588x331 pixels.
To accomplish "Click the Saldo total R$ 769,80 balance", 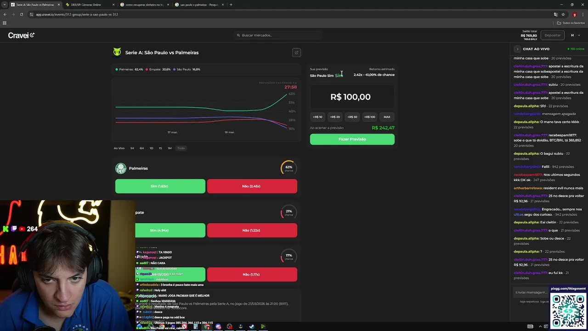I will [529, 35].
